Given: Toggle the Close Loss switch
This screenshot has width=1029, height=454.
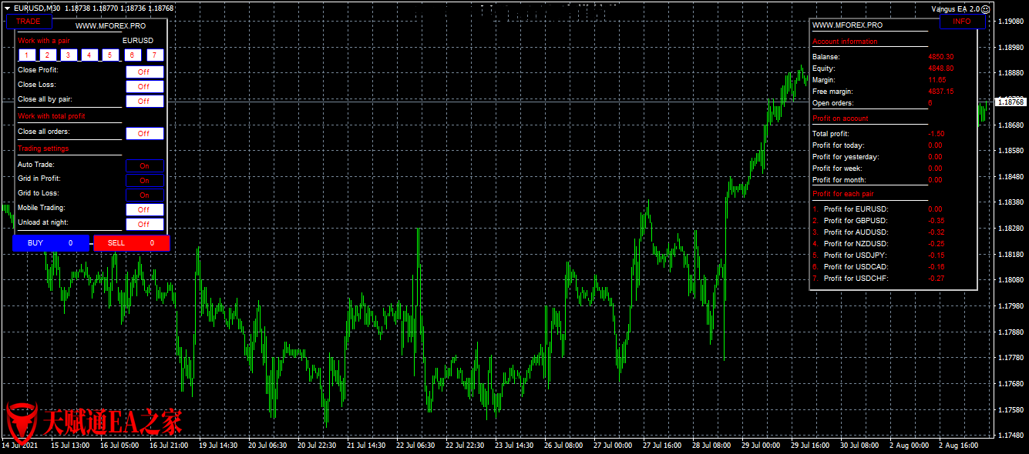Looking at the screenshot, I should coord(144,86).
